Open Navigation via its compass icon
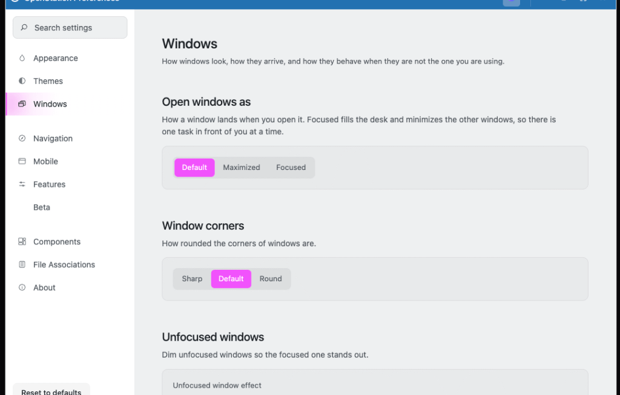The image size is (620, 395). 22,139
